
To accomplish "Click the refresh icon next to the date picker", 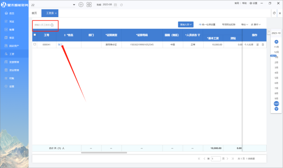I will coord(121,4).
